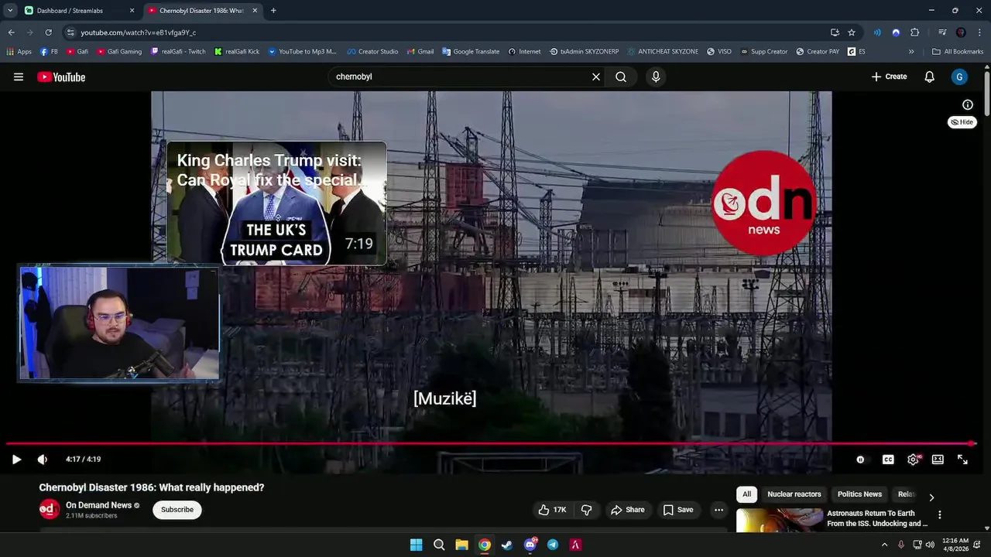Close the Chernobyl Disaster browser tab

pyautogui.click(x=255, y=11)
